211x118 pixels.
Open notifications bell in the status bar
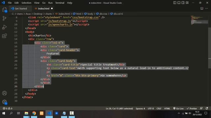[207, 108]
